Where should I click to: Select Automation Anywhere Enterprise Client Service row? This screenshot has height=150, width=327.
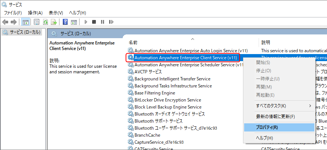coord(186,57)
